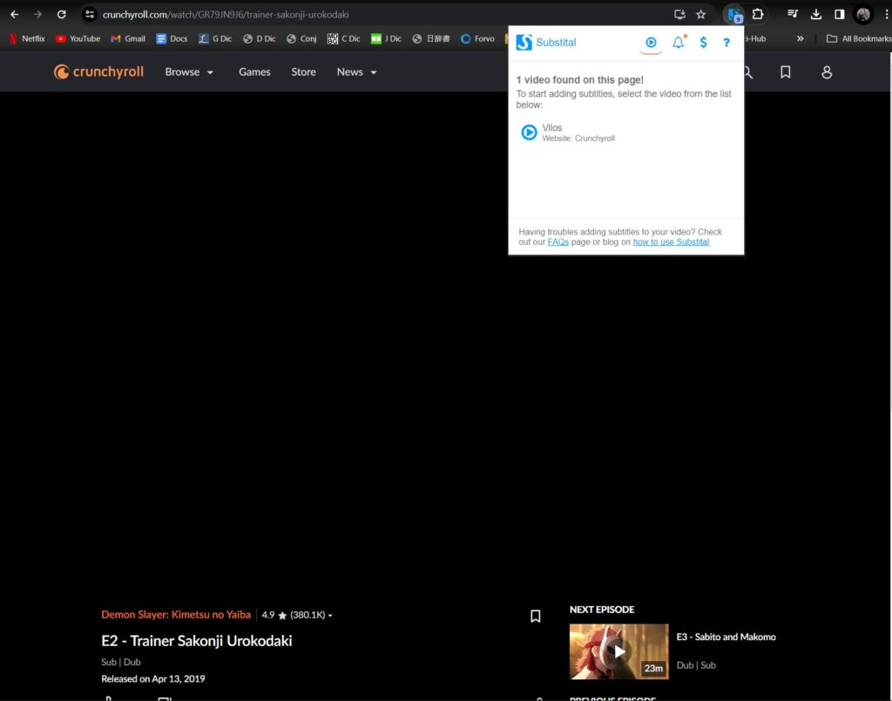Click the Crunchyroll logo
Viewport: 892px width, 701px height.
[x=98, y=71]
